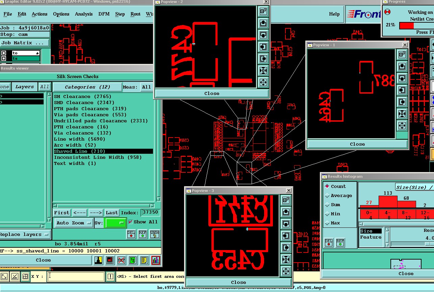This screenshot has height=292, width=434.
Task: Click DEL icon in Results viewer
Action: point(131,234)
